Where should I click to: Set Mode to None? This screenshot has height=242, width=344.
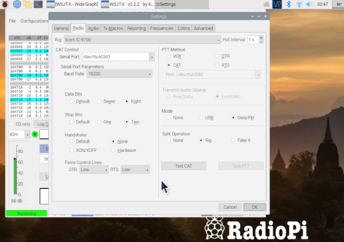pyautogui.click(x=175, y=118)
